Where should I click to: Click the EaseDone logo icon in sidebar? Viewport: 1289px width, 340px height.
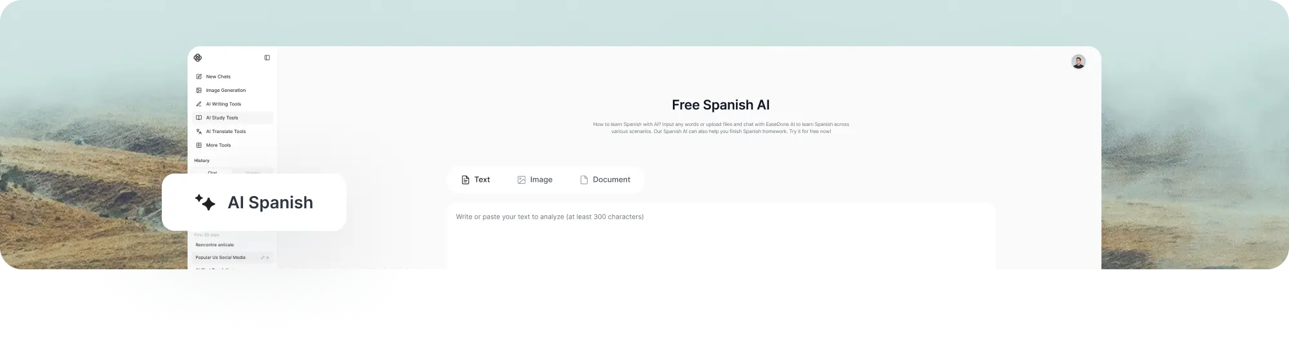198,58
